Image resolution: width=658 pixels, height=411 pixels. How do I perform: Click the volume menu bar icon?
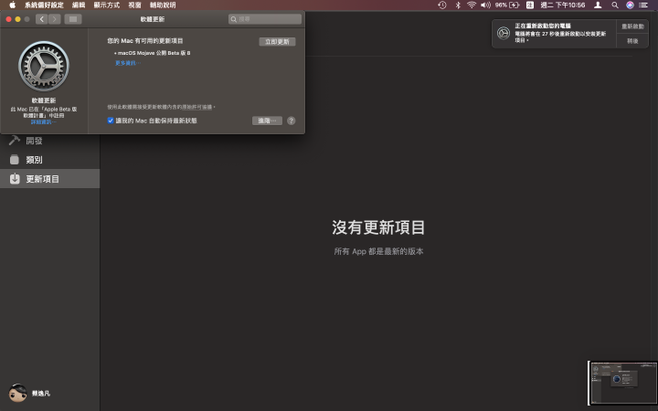click(485, 5)
